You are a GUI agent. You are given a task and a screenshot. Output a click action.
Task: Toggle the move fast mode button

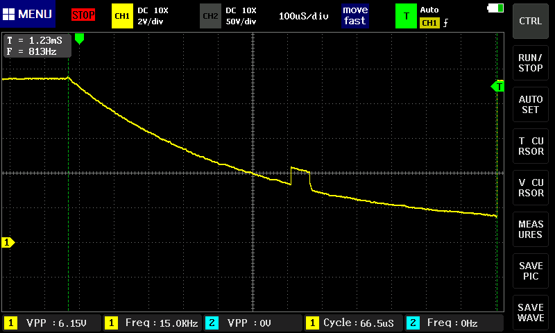[x=355, y=16]
